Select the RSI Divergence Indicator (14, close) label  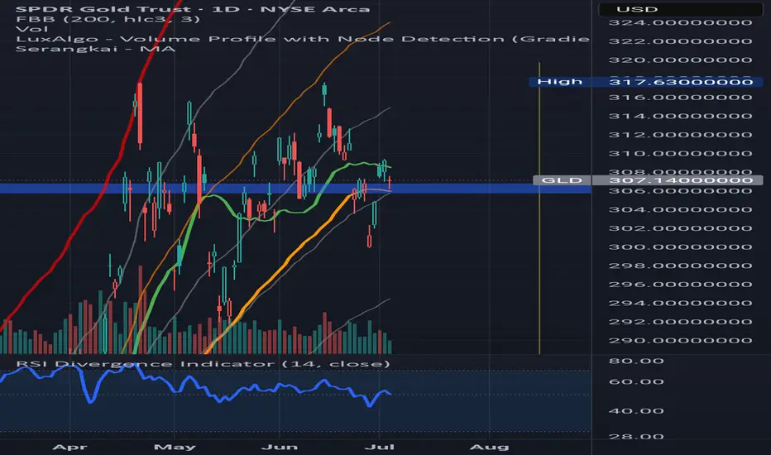click(x=203, y=364)
